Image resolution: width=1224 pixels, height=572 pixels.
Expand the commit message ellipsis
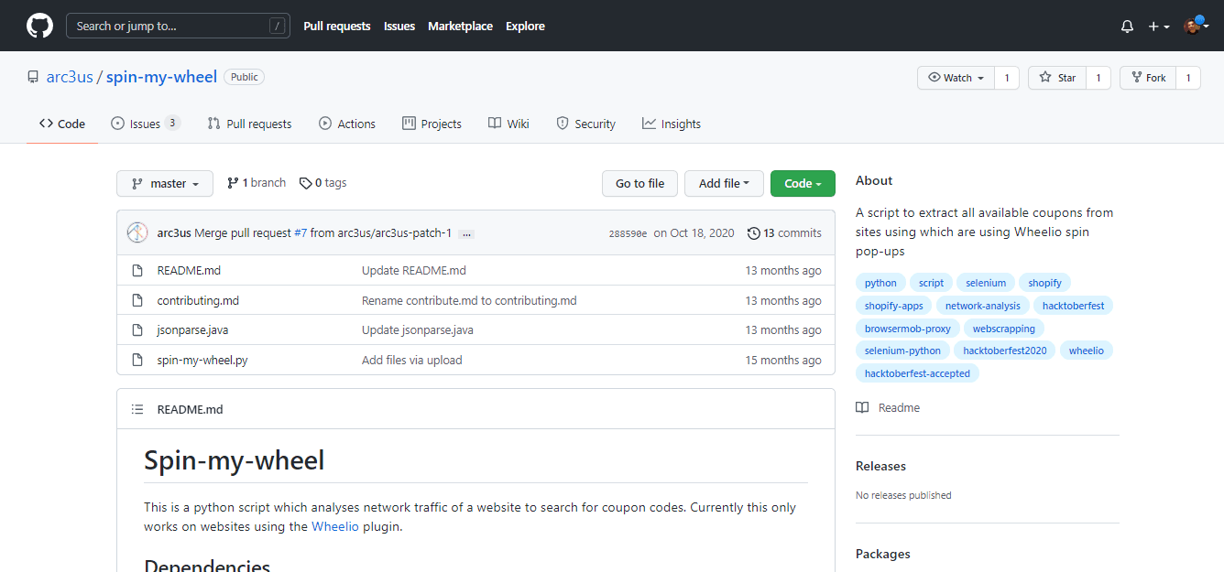[x=466, y=233]
